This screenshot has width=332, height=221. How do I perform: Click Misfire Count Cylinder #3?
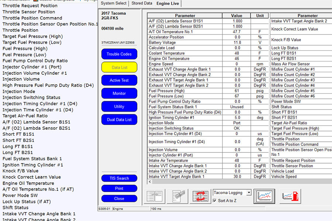(x=293, y=80)
